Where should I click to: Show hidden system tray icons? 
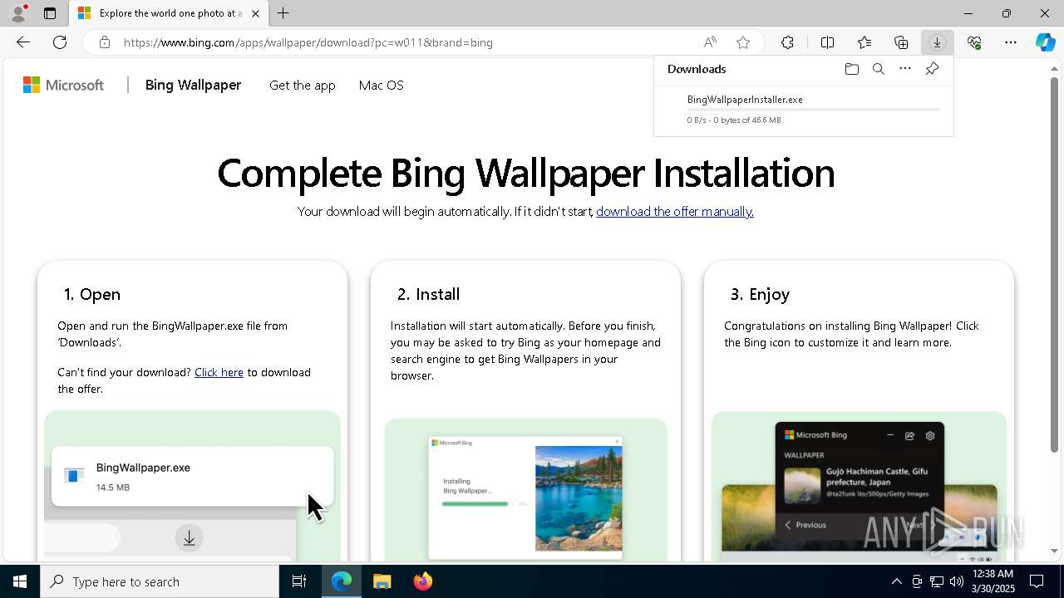point(896,581)
